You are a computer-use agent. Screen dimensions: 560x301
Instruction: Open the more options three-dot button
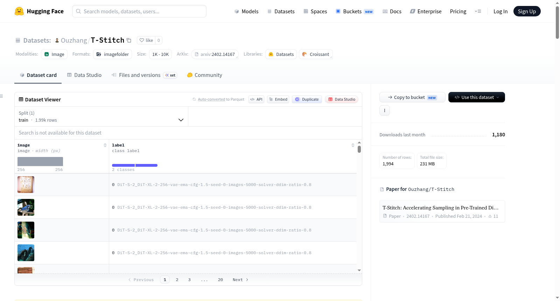click(385, 110)
